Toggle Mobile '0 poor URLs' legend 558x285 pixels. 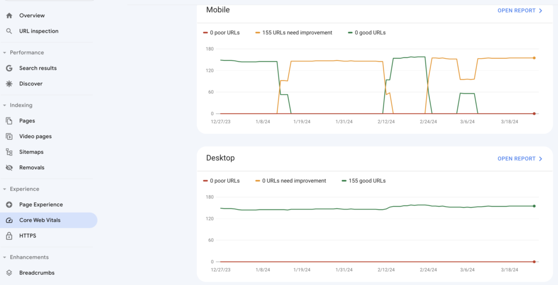click(x=221, y=33)
